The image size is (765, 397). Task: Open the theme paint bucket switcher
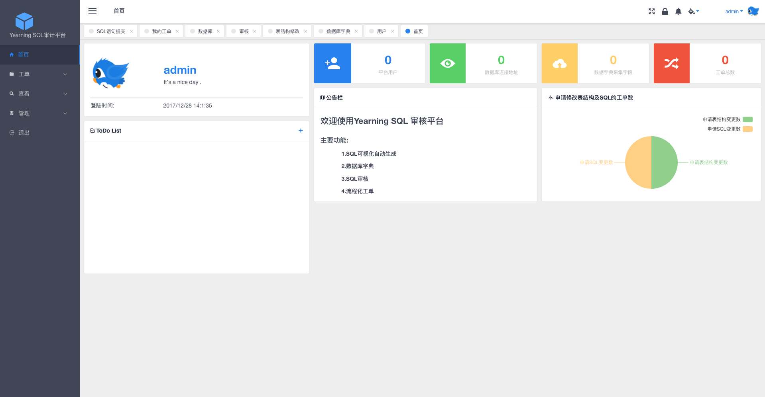point(693,12)
